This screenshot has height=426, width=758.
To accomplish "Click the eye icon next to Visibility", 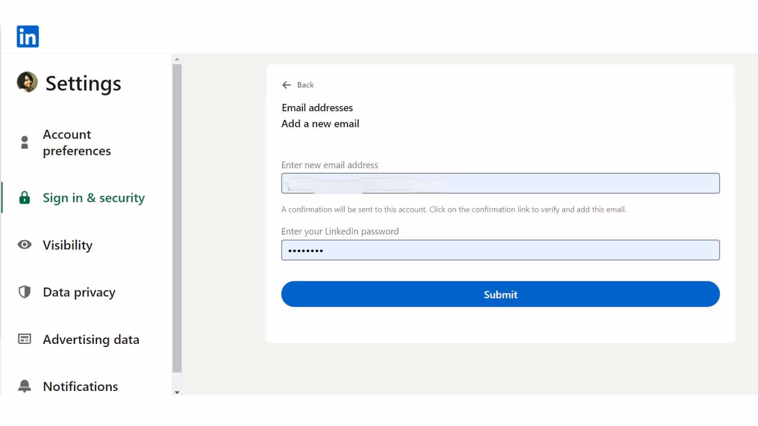I will [24, 245].
